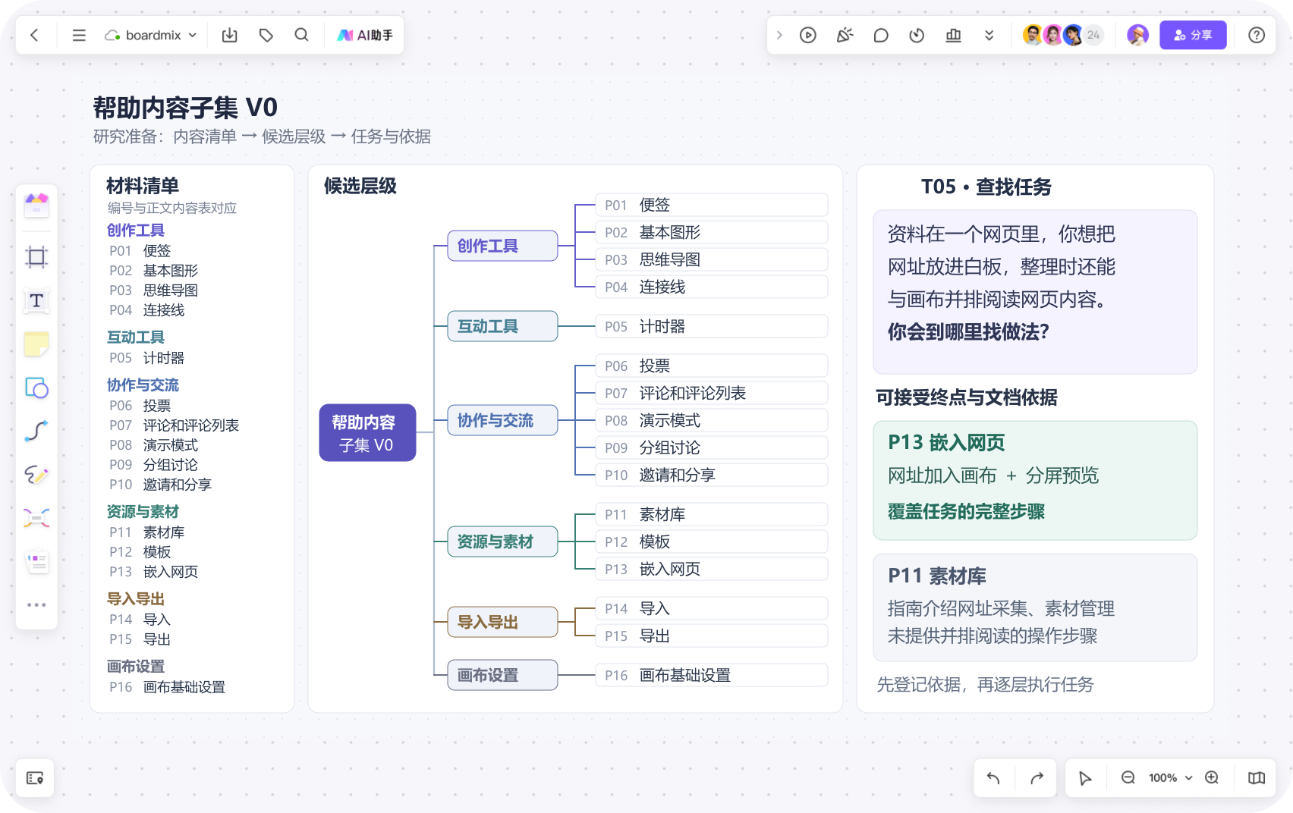Select the Sticky note tool
This screenshot has height=813, width=1293.
(36, 344)
